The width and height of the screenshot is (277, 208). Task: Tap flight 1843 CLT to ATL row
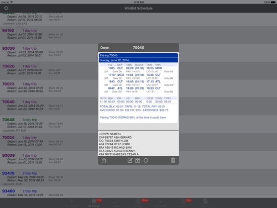click(138, 83)
